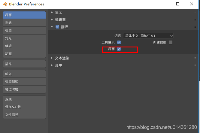Switch to the 主题 tab

[24, 23]
